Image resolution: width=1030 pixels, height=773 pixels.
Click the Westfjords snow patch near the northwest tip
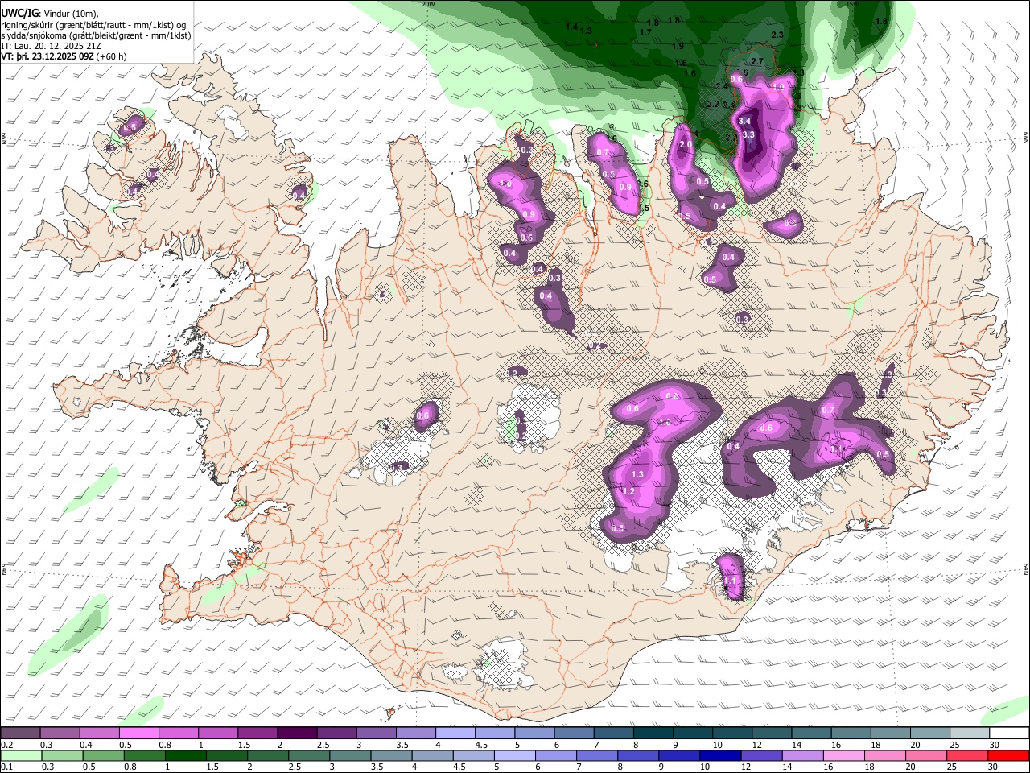[130, 126]
